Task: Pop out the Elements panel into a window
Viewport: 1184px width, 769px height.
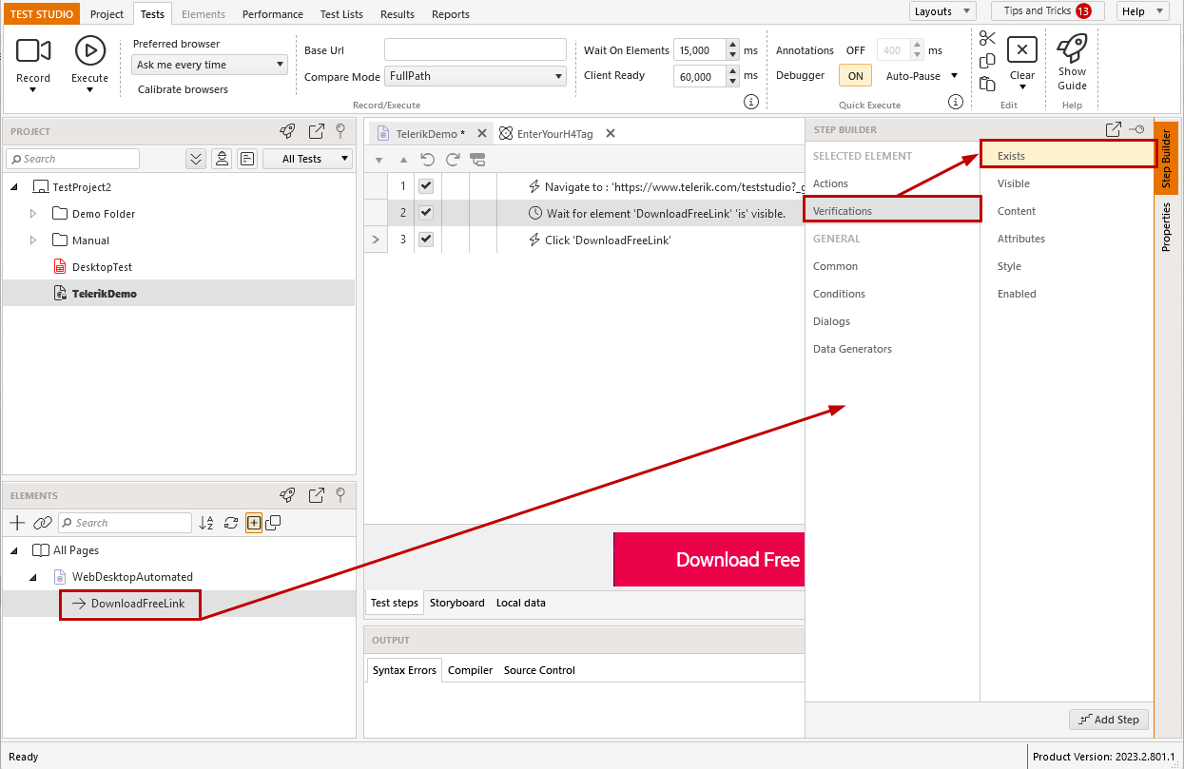Action: click(317, 495)
